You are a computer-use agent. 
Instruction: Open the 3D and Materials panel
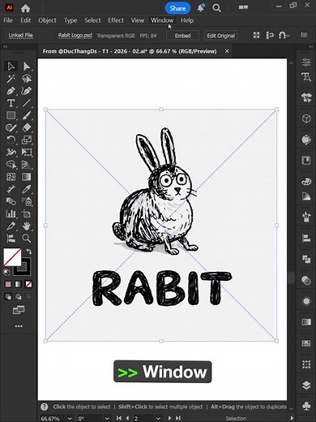306,118
